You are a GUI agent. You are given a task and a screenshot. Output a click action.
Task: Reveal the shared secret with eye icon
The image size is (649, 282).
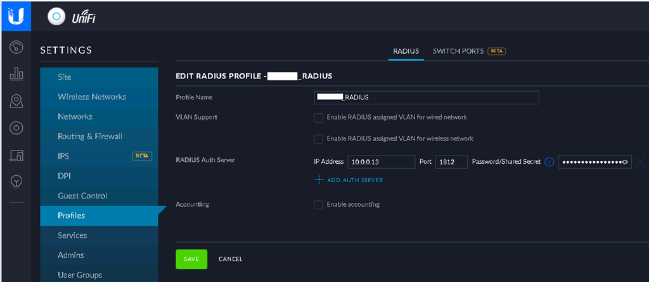pyautogui.click(x=625, y=162)
